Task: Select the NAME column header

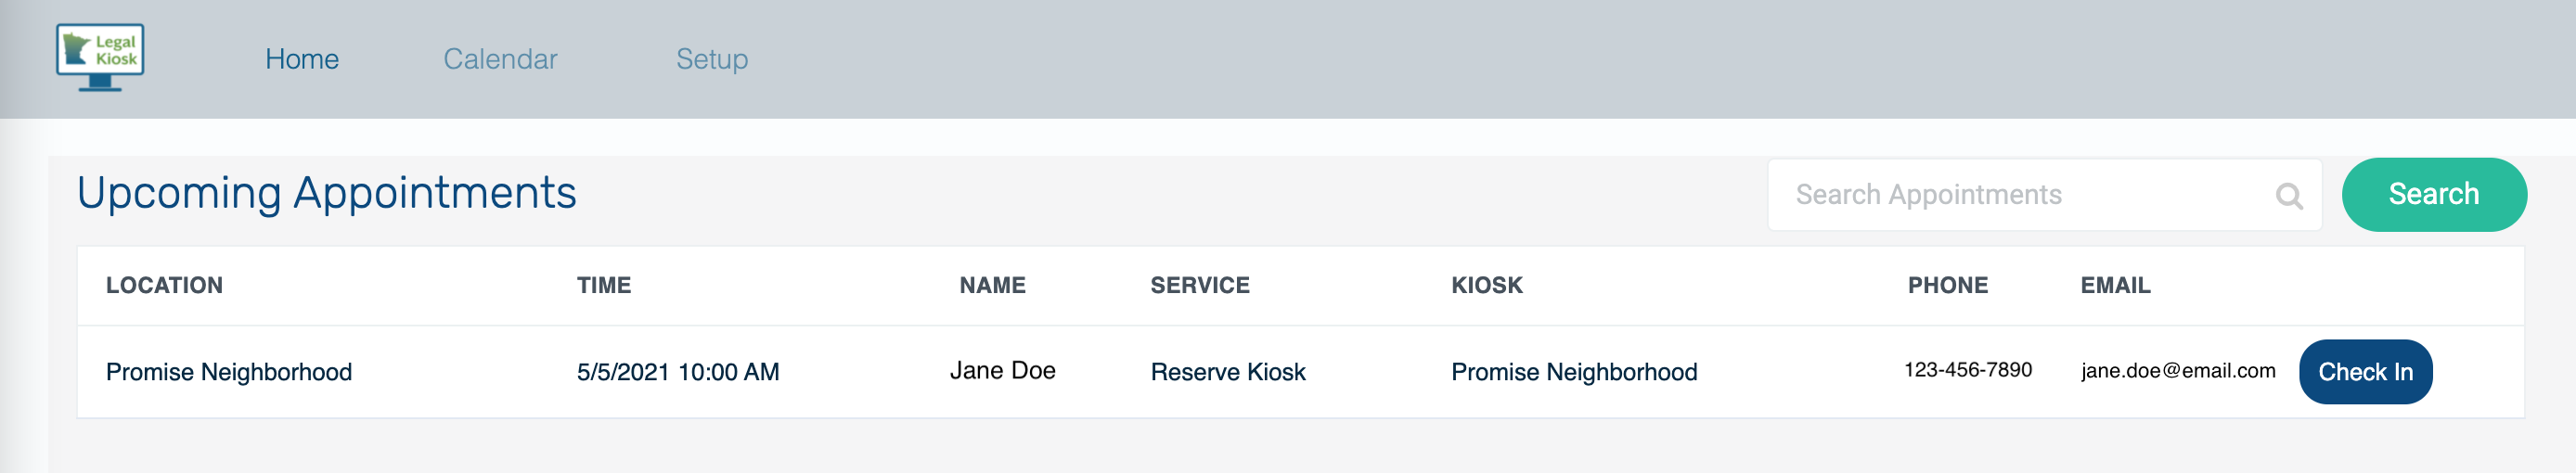Action: click(x=992, y=285)
